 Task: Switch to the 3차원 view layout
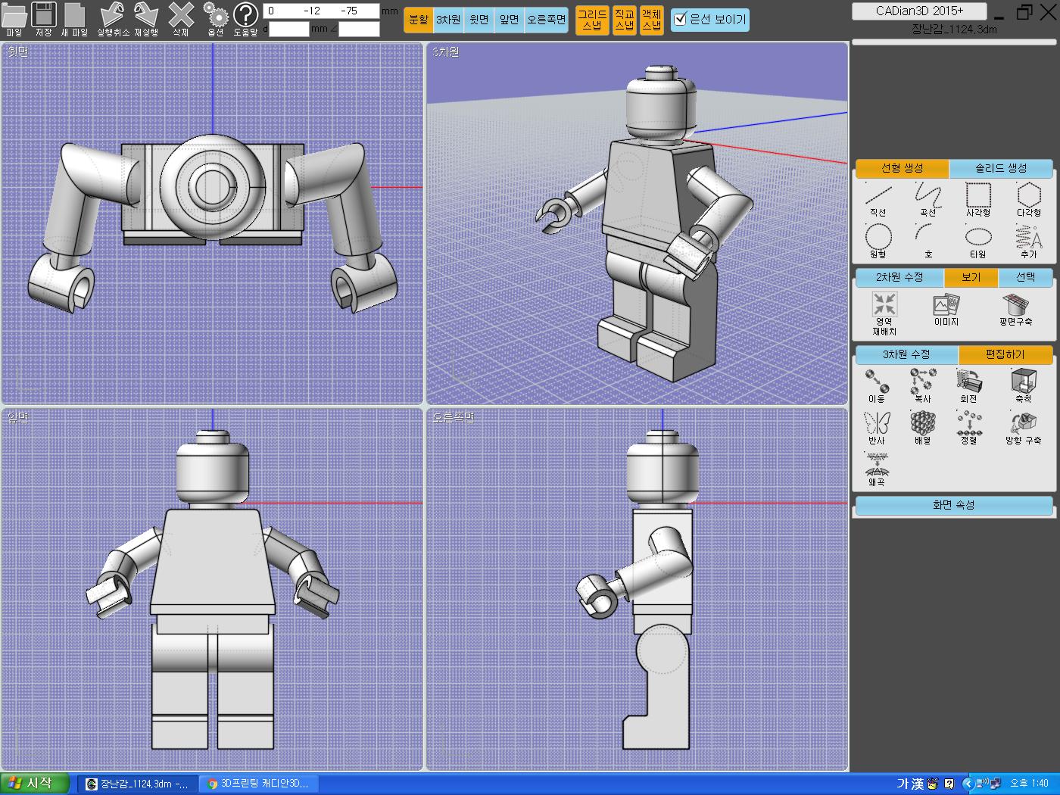(x=448, y=20)
